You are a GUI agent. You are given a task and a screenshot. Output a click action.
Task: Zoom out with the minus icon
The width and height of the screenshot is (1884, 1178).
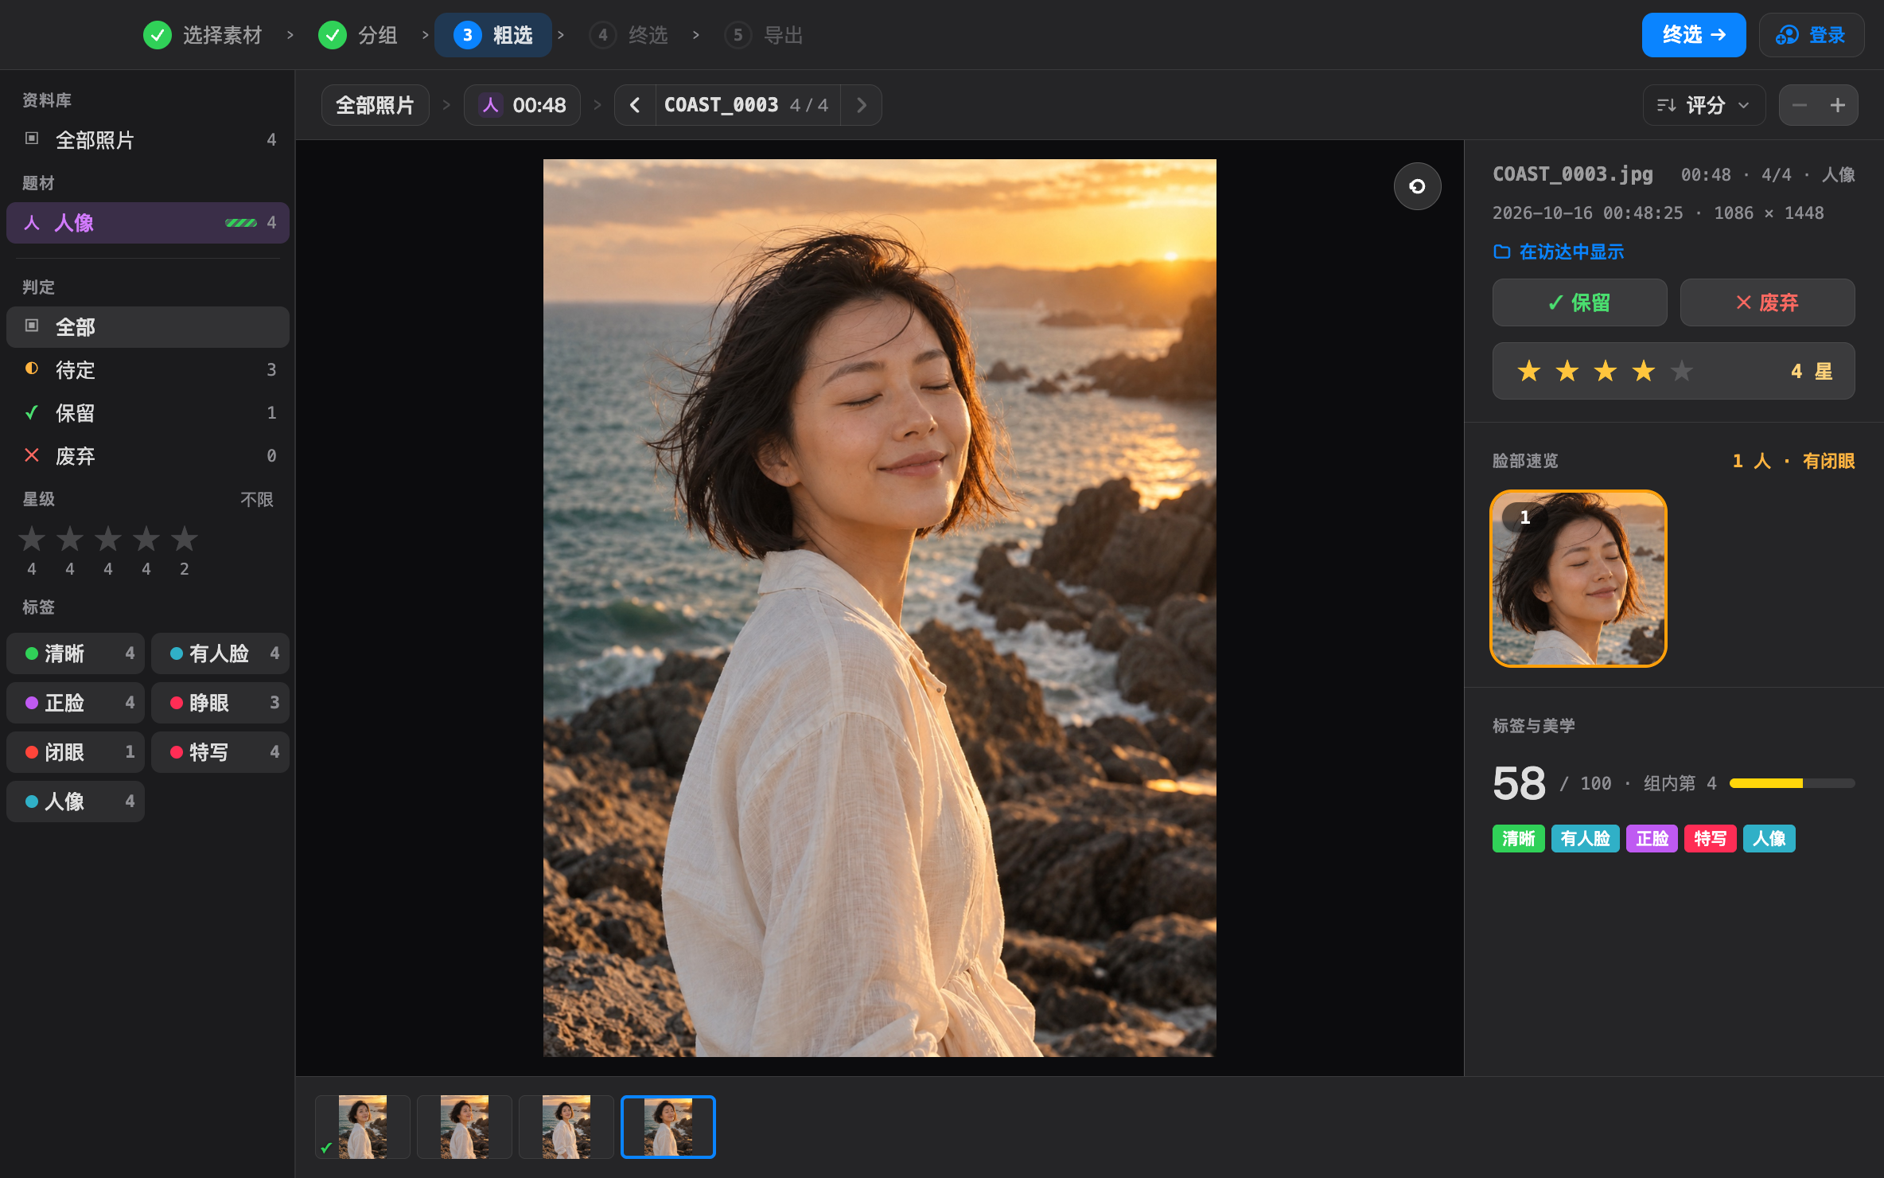pos(1800,105)
